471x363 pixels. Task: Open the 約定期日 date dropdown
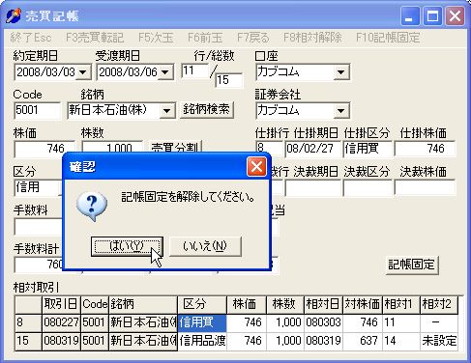pyautogui.click(x=83, y=72)
